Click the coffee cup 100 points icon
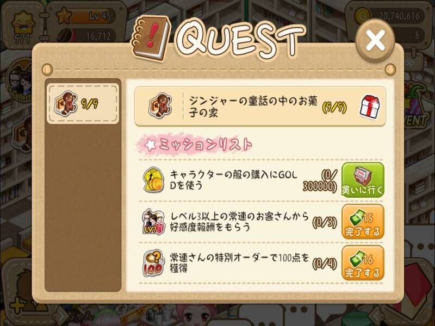This screenshot has width=435, height=326. pos(153,263)
